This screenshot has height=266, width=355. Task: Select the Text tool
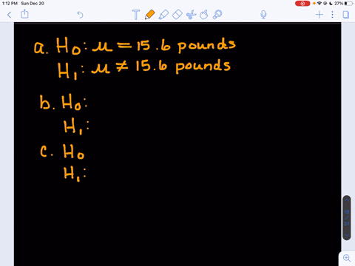tap(136, 15)
